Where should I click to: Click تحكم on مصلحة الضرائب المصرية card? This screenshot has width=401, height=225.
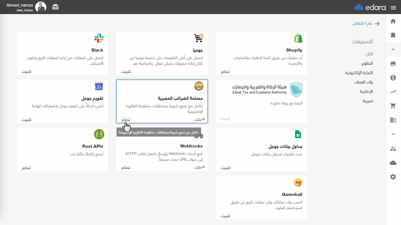point(126,120)
